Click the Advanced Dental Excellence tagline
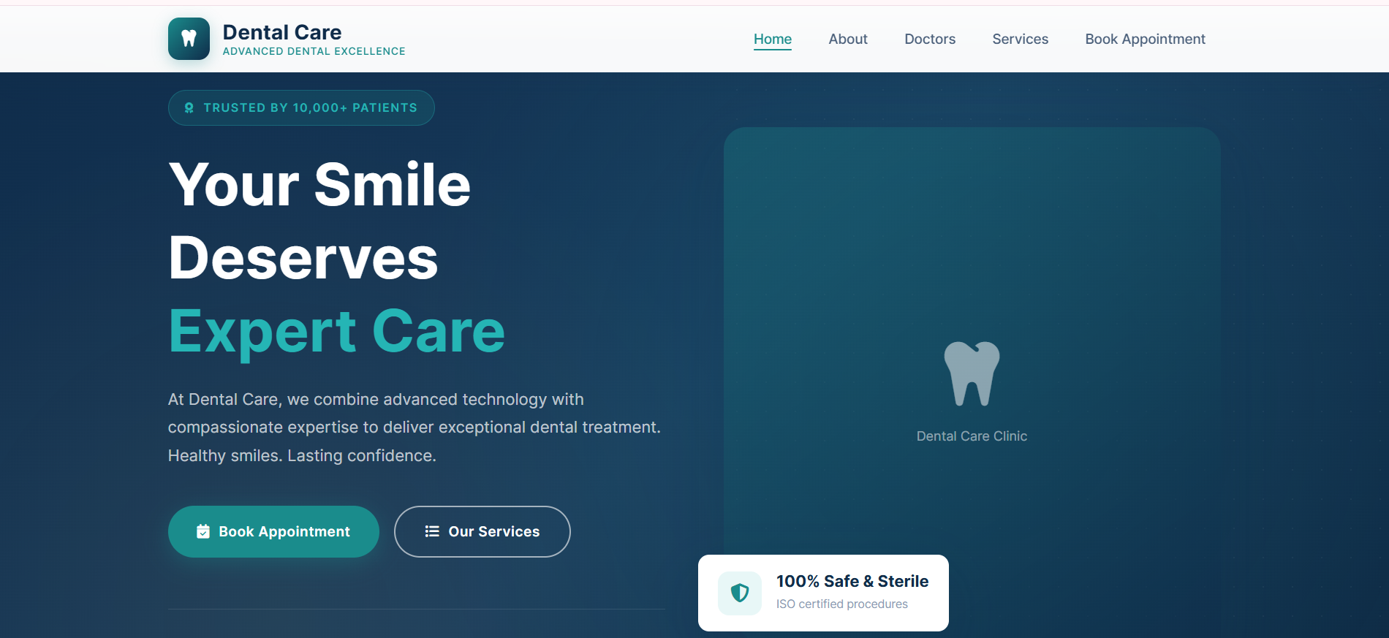 click(314, 51)
